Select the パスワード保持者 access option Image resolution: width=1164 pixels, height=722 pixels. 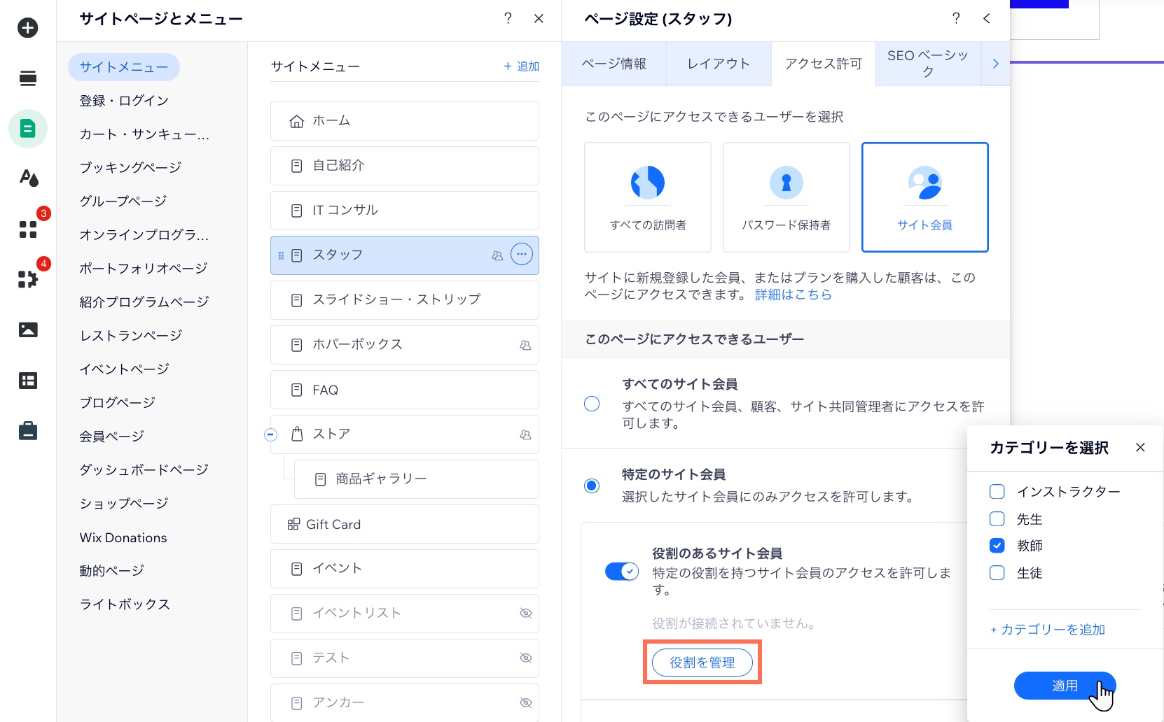coord(786,197)
